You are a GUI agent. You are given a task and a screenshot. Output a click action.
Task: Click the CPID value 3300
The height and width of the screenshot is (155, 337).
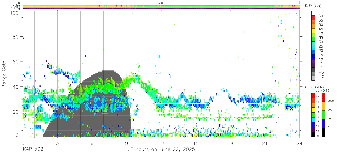[x=161, y=3]
